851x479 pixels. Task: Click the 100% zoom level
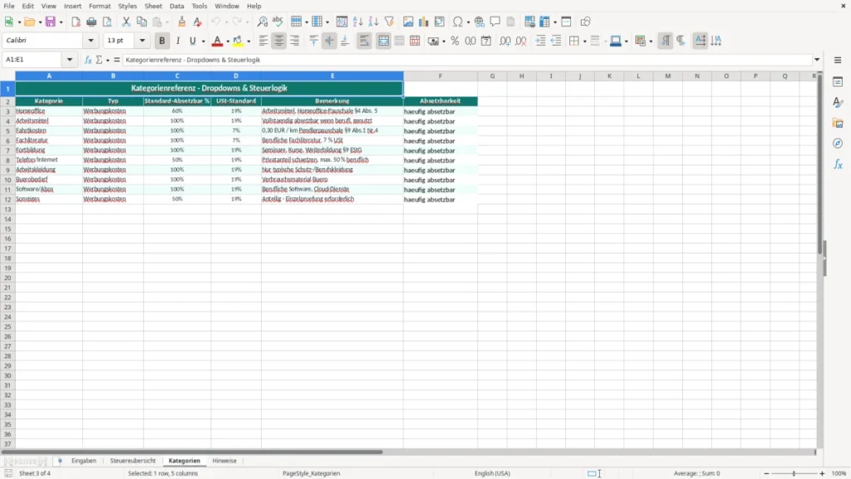pos(839,473)
